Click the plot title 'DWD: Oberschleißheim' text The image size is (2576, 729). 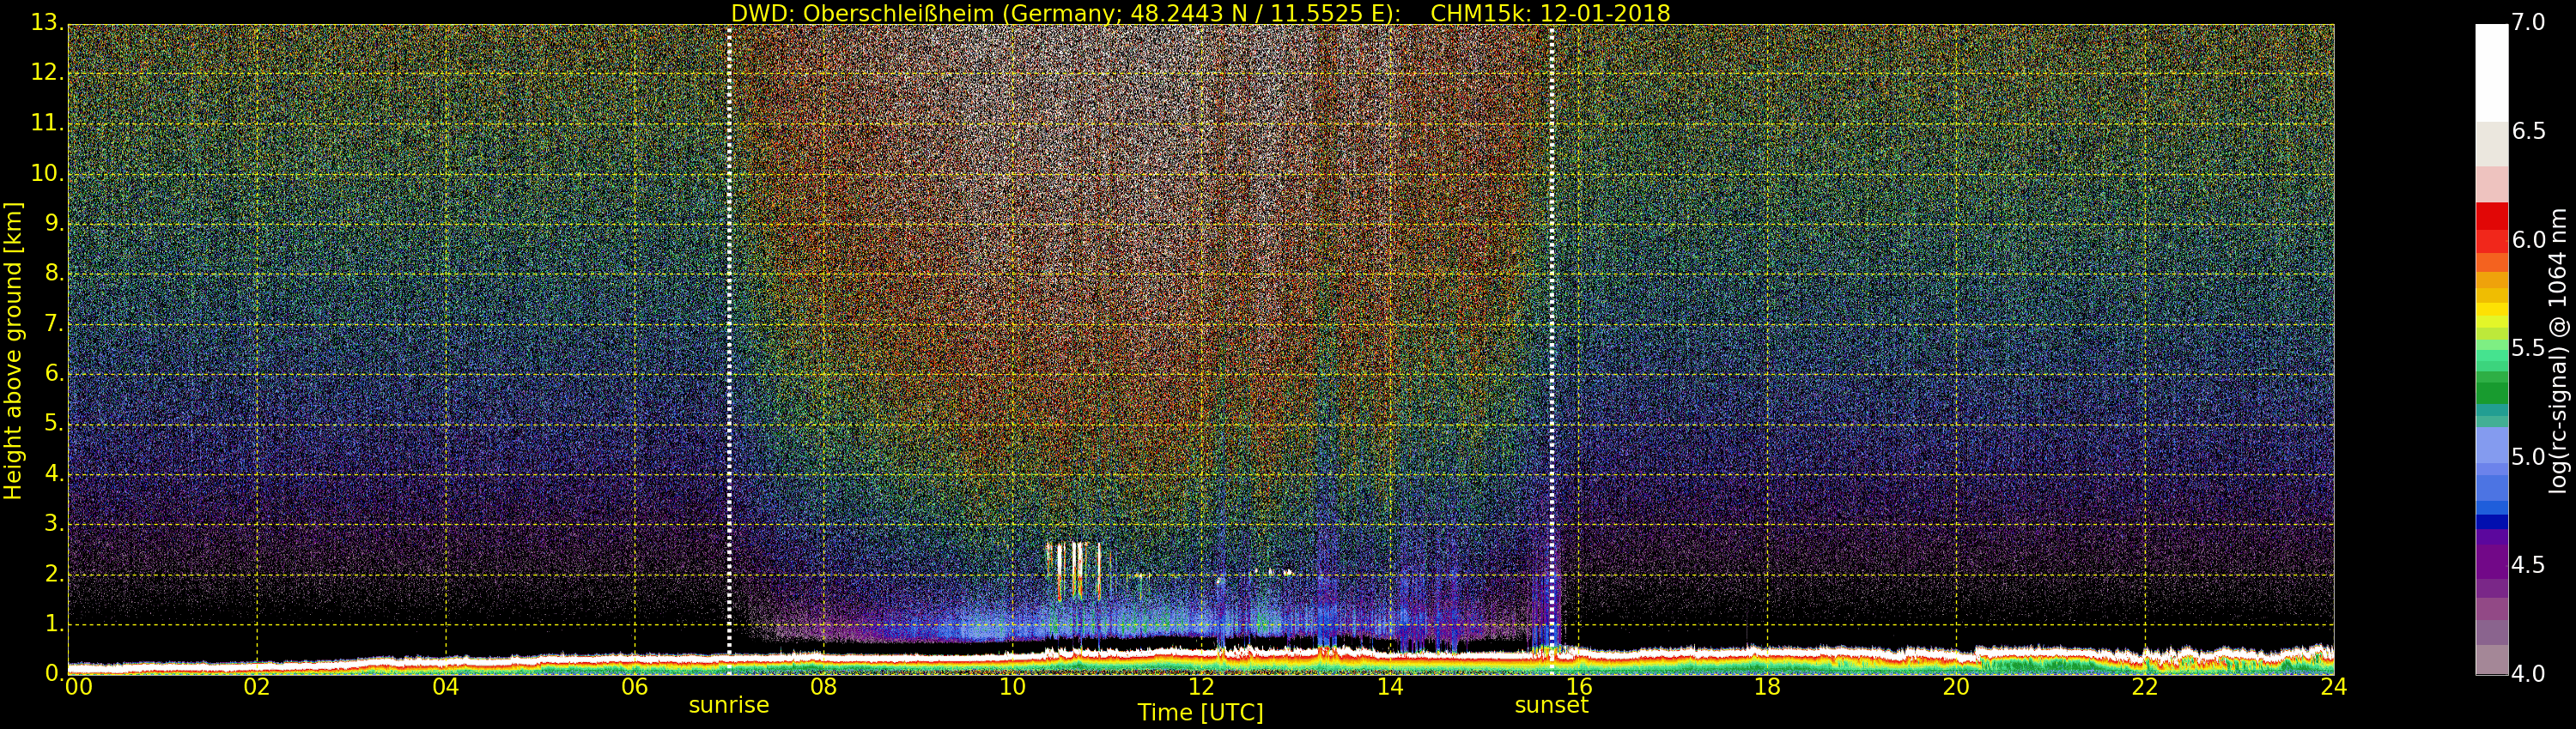(862, 13)
